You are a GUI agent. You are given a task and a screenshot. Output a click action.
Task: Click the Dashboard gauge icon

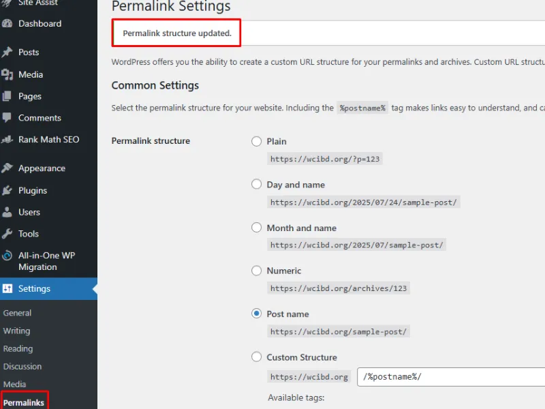point(7,24)
